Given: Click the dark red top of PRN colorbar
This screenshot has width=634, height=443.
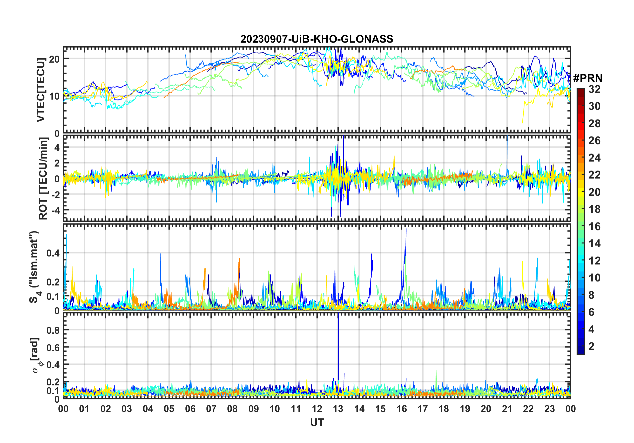Looking at the screenshot, I should [x=581, y=92].
